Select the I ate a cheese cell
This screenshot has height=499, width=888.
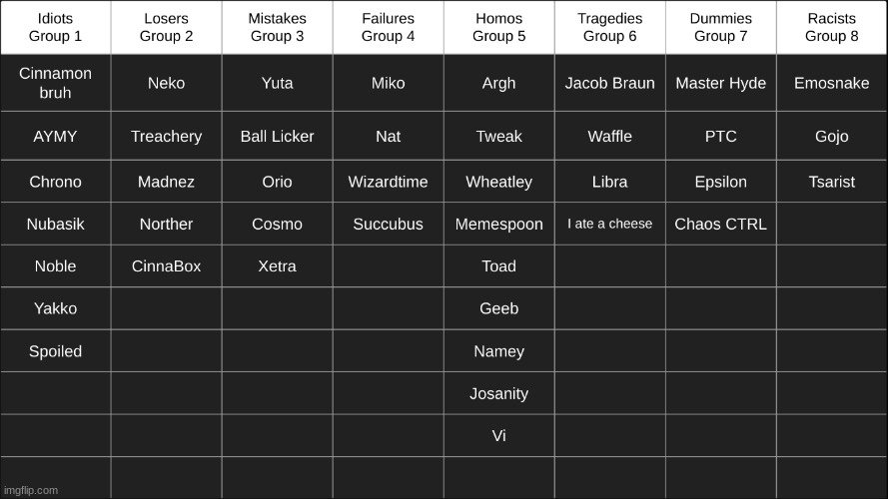[610, 224]
